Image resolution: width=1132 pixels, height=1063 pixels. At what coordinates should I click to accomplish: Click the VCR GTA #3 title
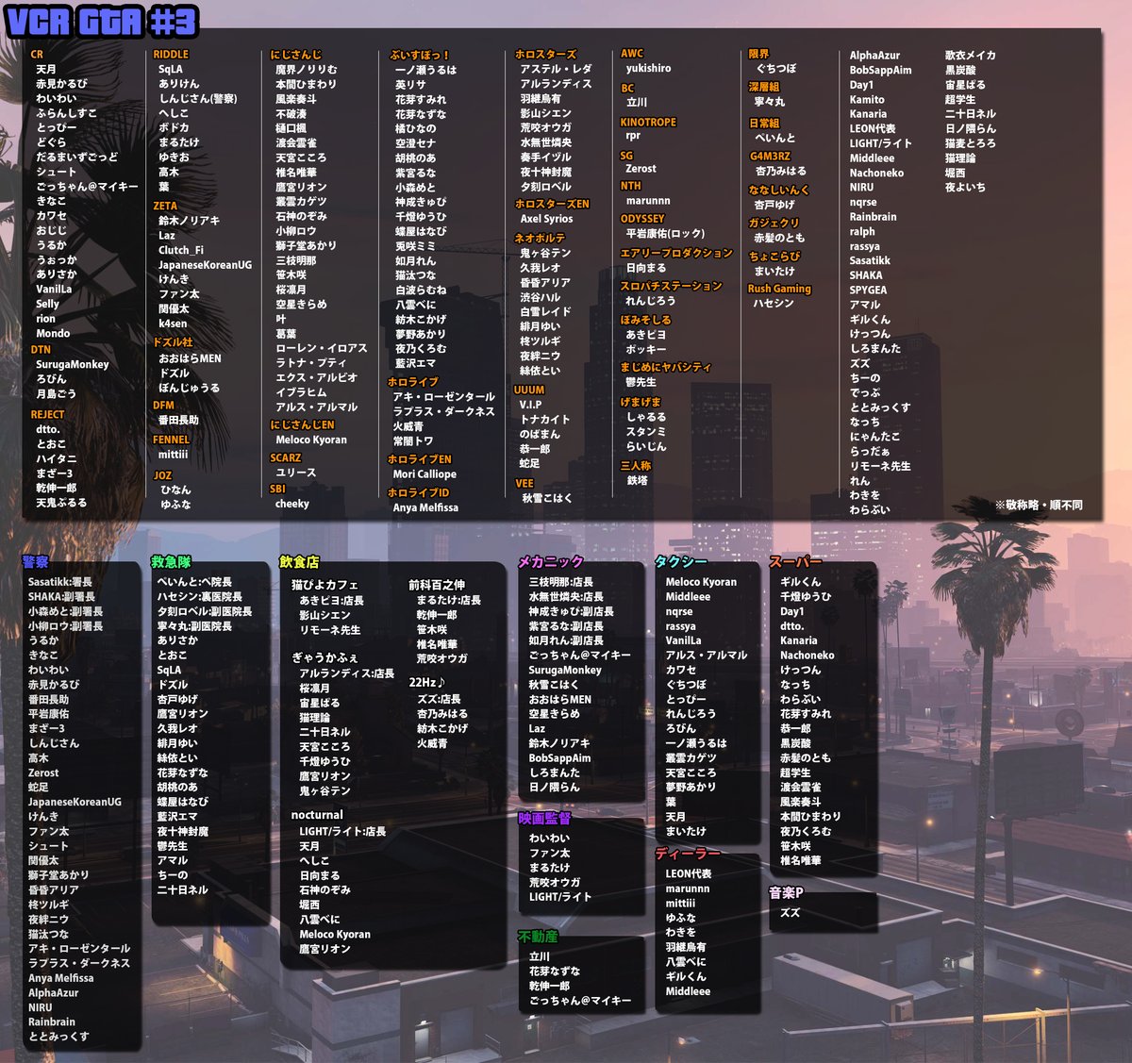point(101,21)
